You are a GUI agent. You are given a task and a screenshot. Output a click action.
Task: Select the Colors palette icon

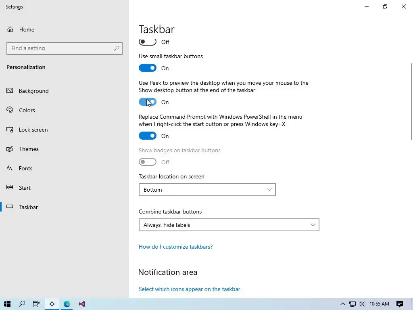[10, 110]
